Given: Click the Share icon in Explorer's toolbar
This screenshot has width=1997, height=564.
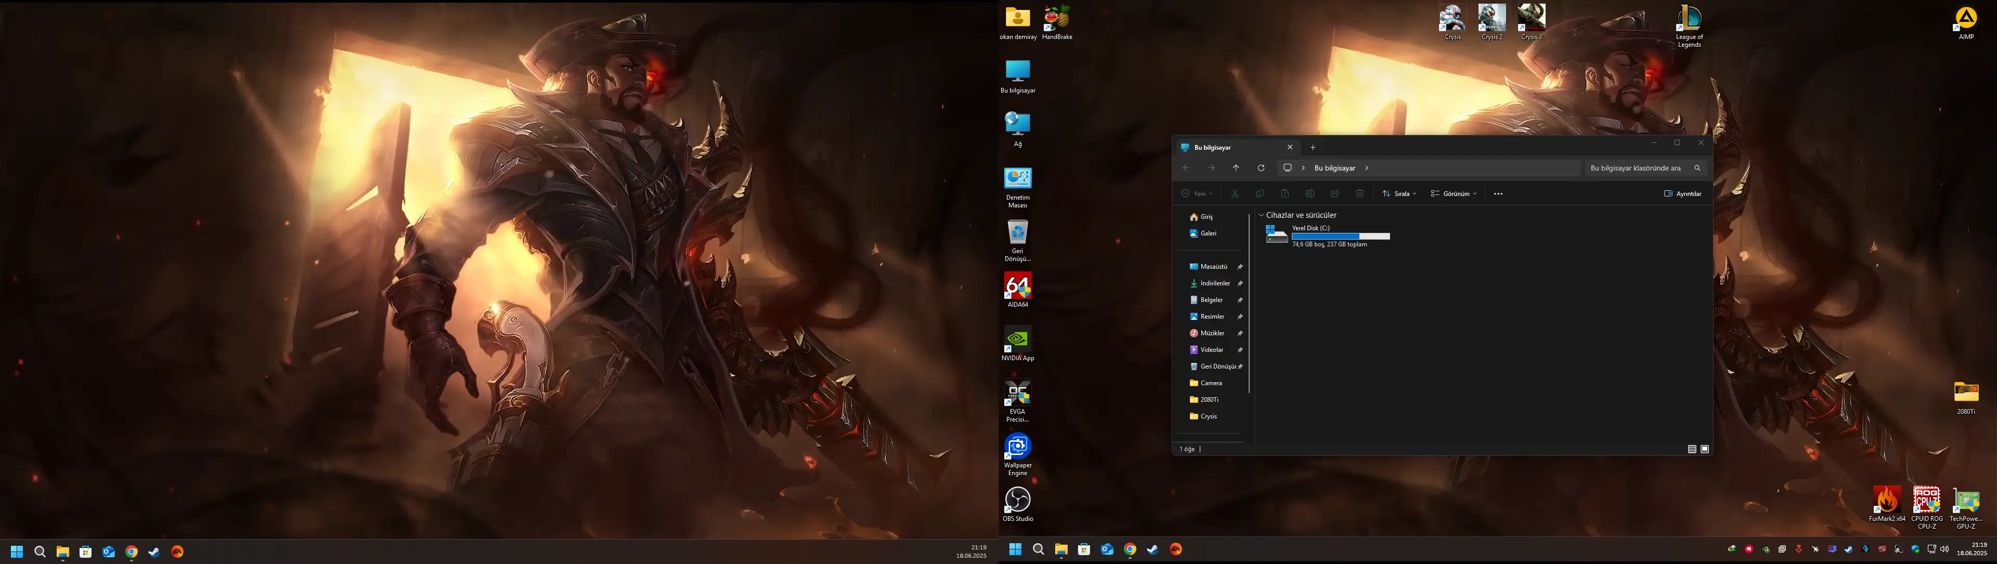Looking at the screenshot, I should (x=1335, y=194).
